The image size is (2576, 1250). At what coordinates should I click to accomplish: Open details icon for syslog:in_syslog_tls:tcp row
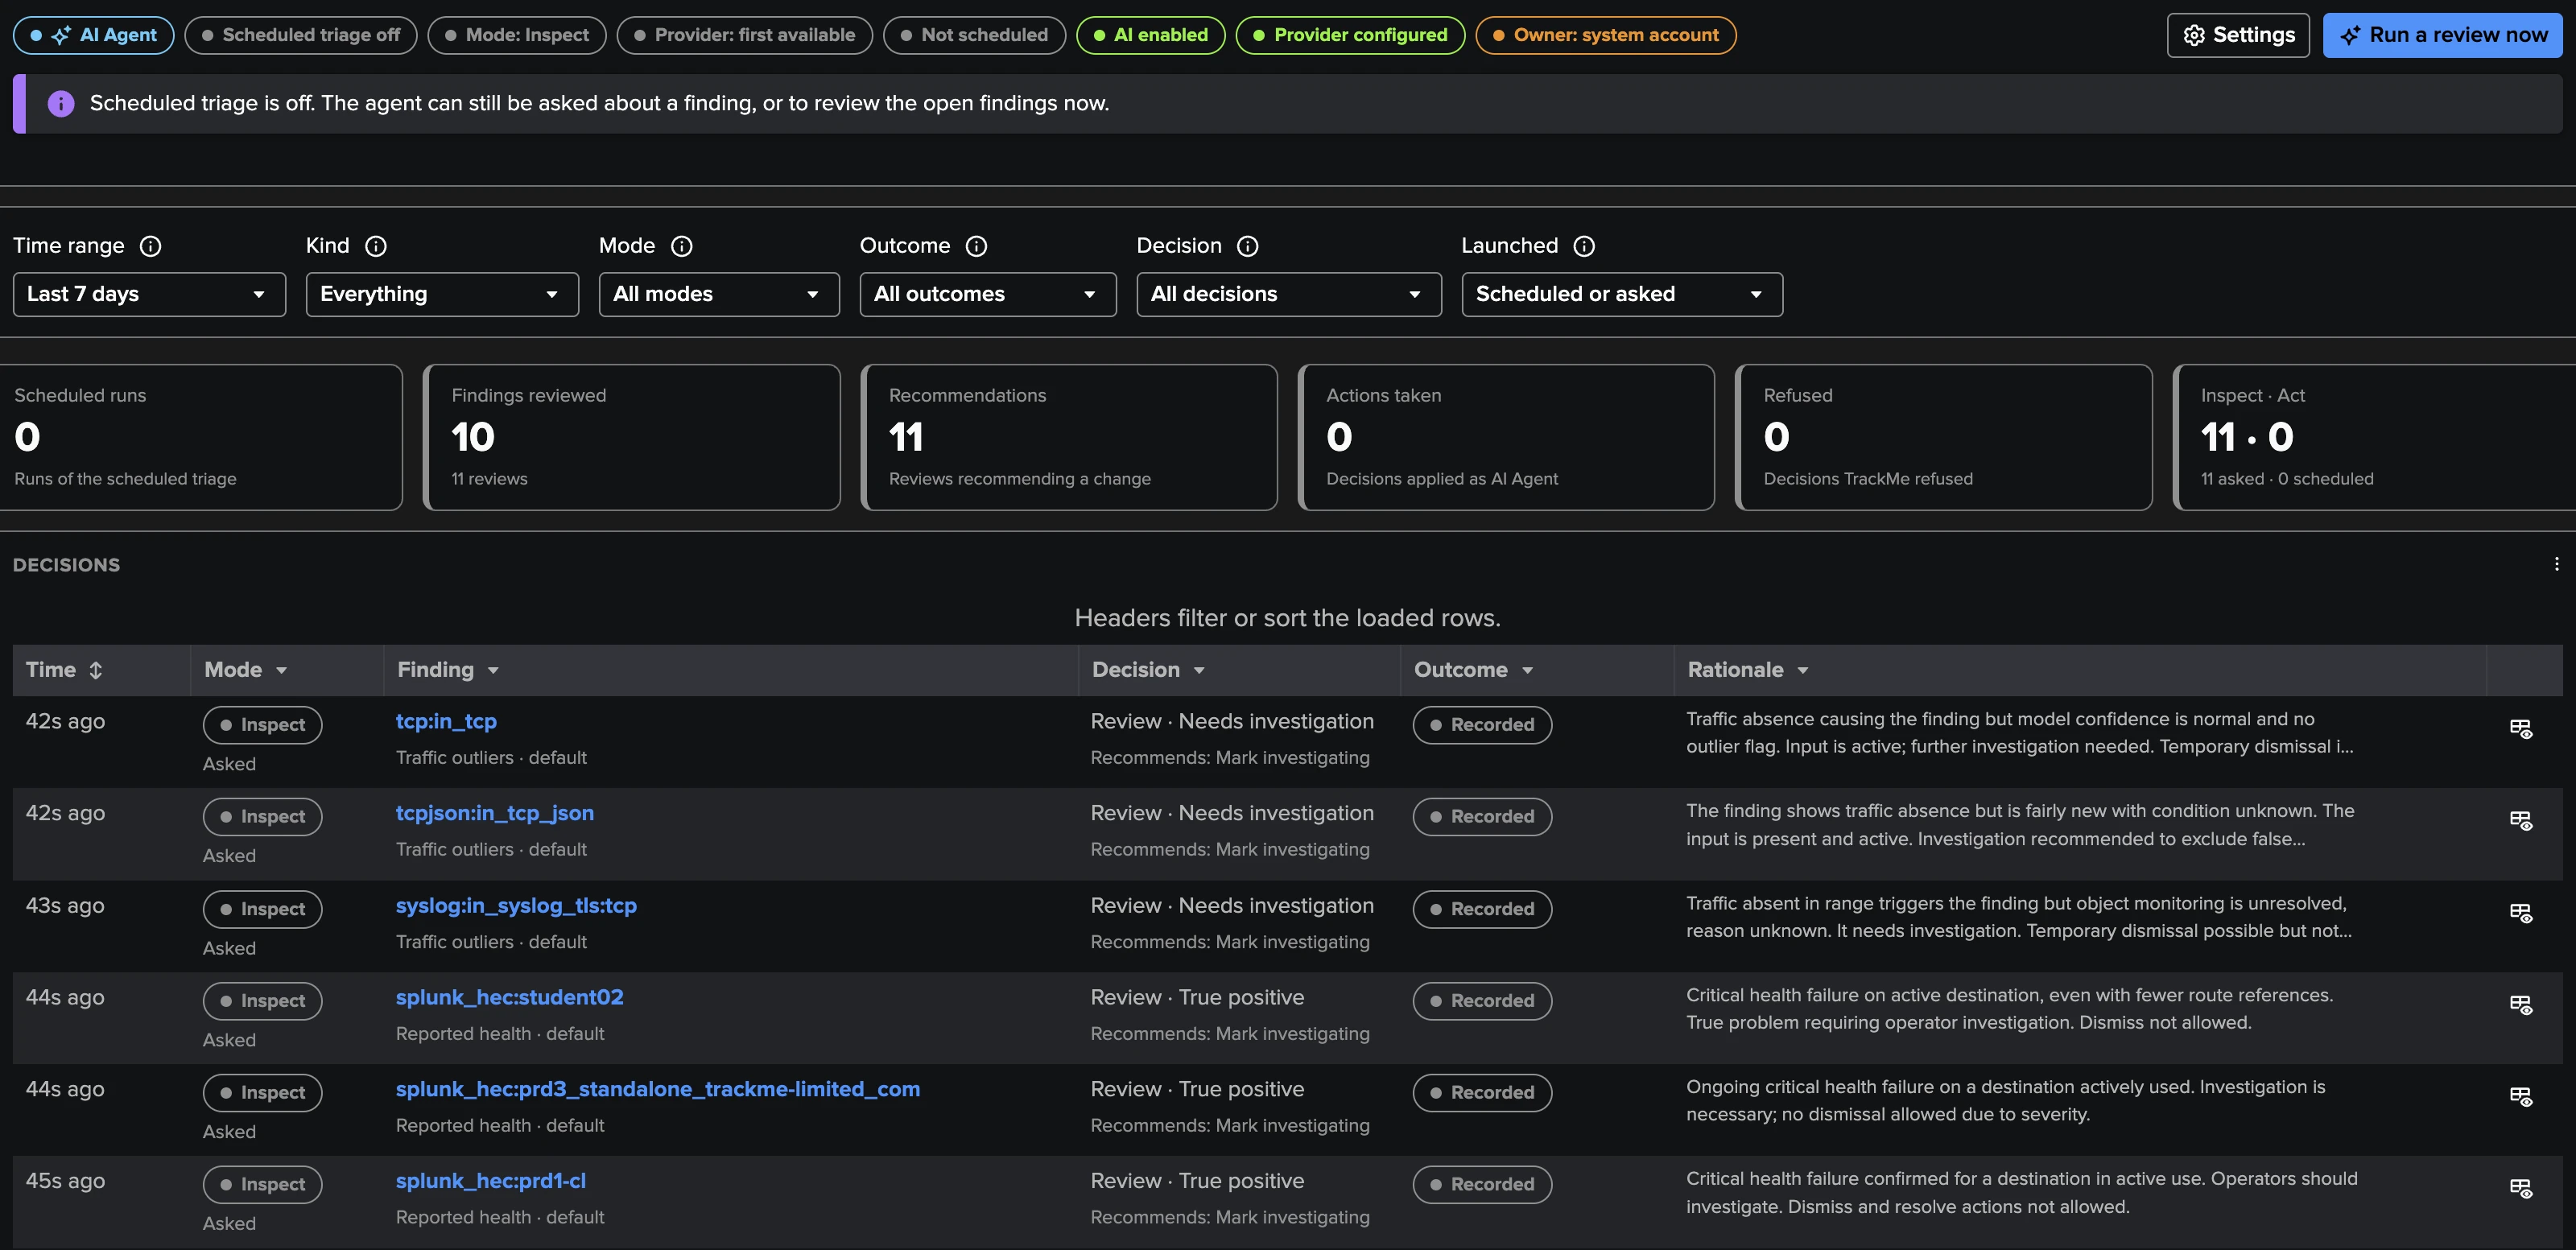point(2521,913)
